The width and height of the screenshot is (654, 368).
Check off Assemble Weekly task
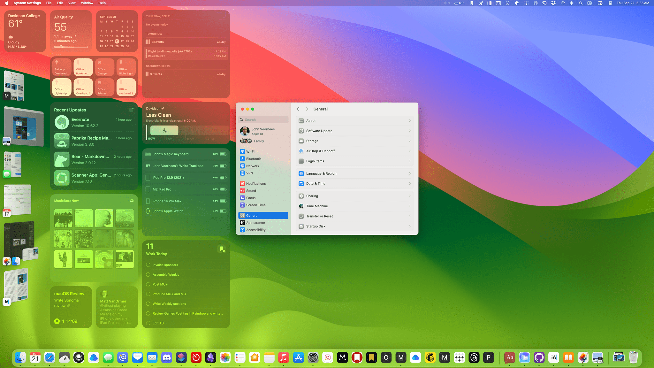coord(148,274)
